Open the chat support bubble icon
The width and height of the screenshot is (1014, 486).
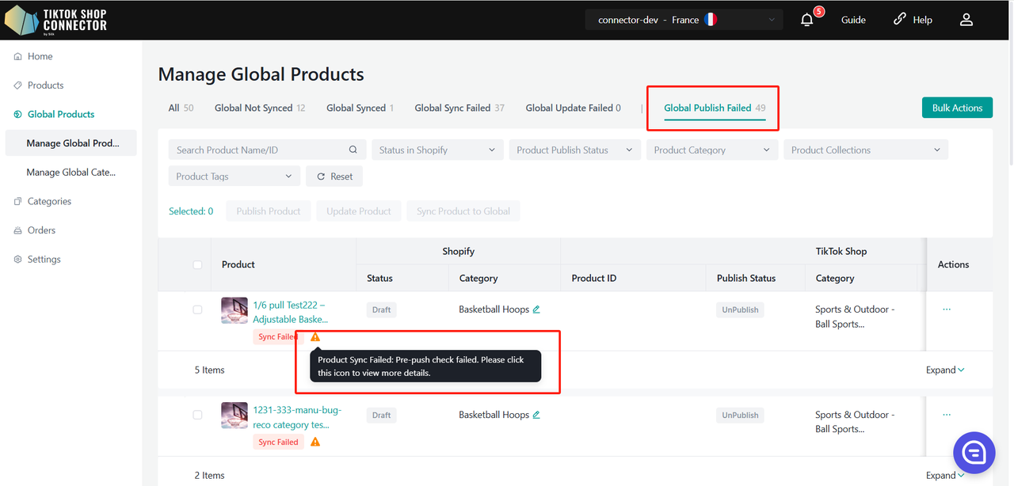pos(973,452)
